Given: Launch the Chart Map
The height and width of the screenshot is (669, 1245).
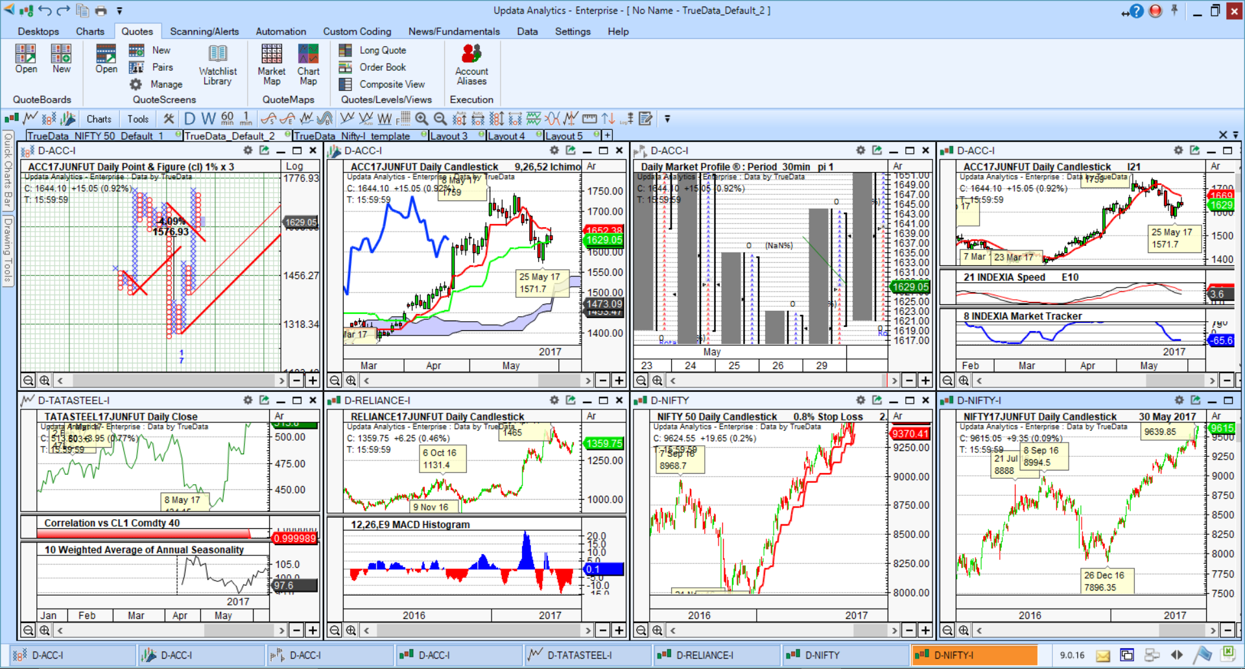Looking at the screenshot, I should [x=309, y=65].
